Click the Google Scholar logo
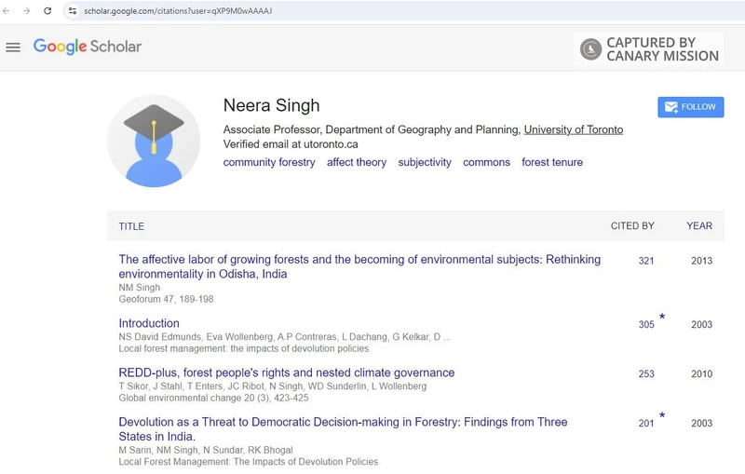The image size is (745, 474). 88,47
